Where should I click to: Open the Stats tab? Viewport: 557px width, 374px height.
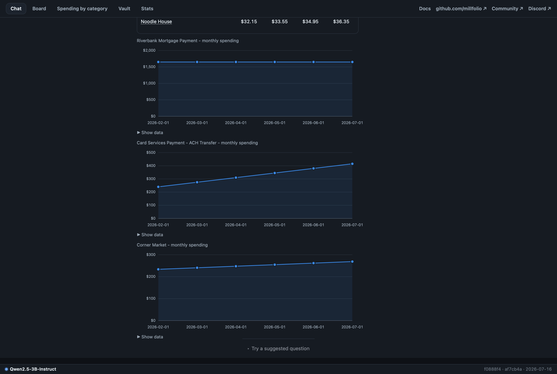[147, 9]
